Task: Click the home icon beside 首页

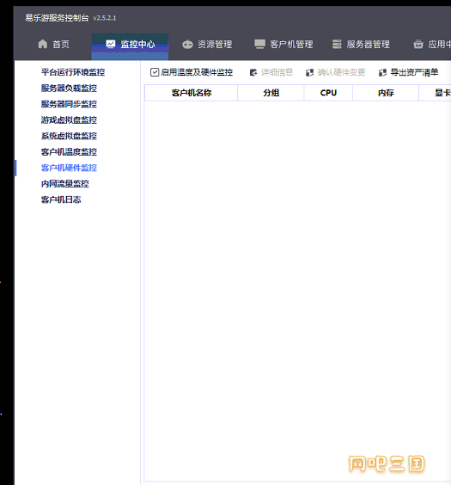Action: point(43,44)
